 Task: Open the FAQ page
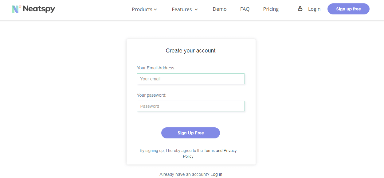tap(245, 9)
